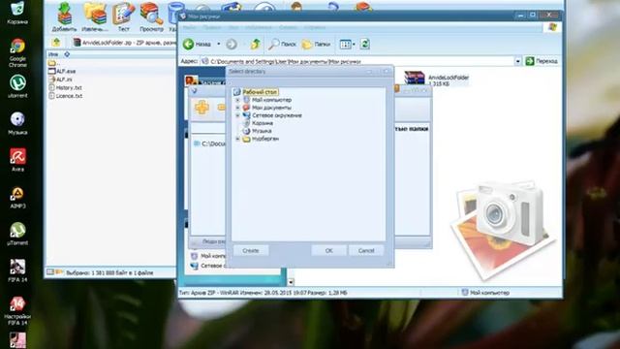The image size is (620, 349).
Task: Select ALF.exe in the WinRAR file list
Action: pos(62,71)
